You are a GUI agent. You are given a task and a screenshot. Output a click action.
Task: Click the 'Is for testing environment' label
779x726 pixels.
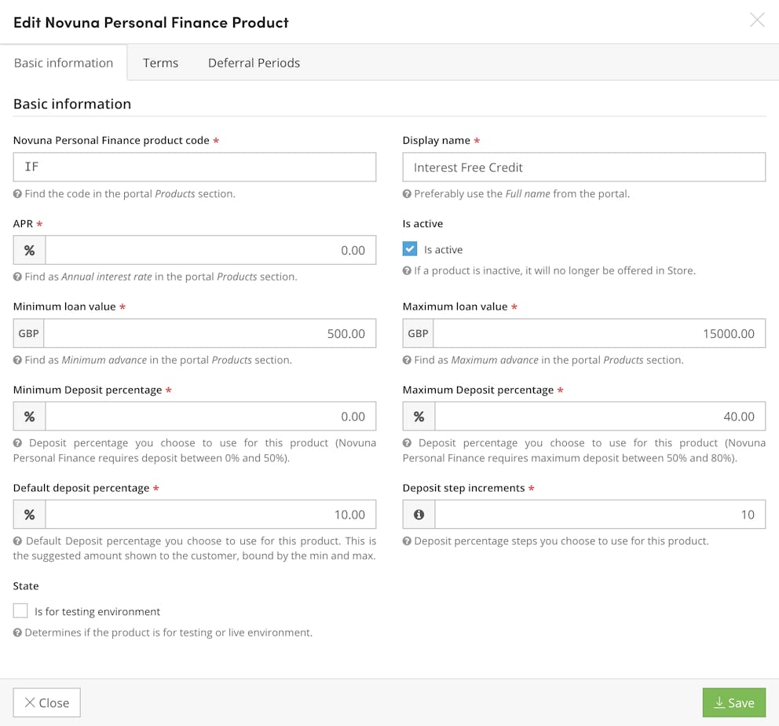pyautogui.click(x=97, y=611)
